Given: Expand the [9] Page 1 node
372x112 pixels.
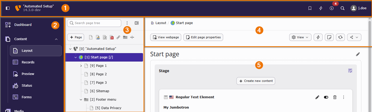Looking at the screenshot, I should [81, 66].
